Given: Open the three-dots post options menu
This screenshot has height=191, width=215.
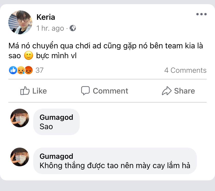Looking at the screenshot, I should [201, 14].
